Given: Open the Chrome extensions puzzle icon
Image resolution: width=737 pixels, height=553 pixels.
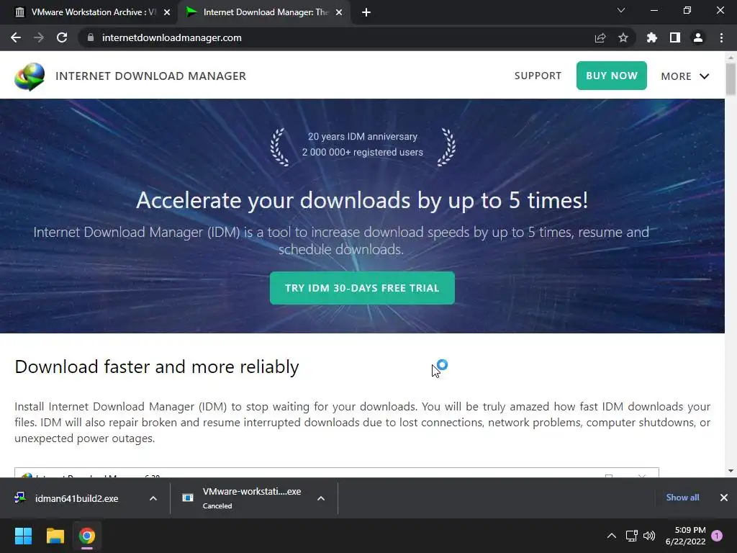Looking at the screenshot, I should (651, 37).
